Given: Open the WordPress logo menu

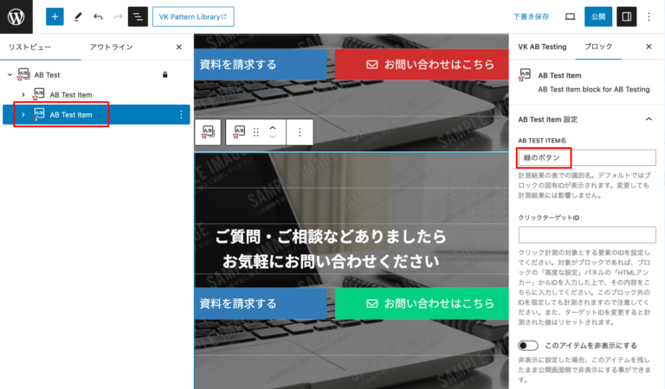Looking at the screenshot, I should pyautogui.click(x=16, y=16).
